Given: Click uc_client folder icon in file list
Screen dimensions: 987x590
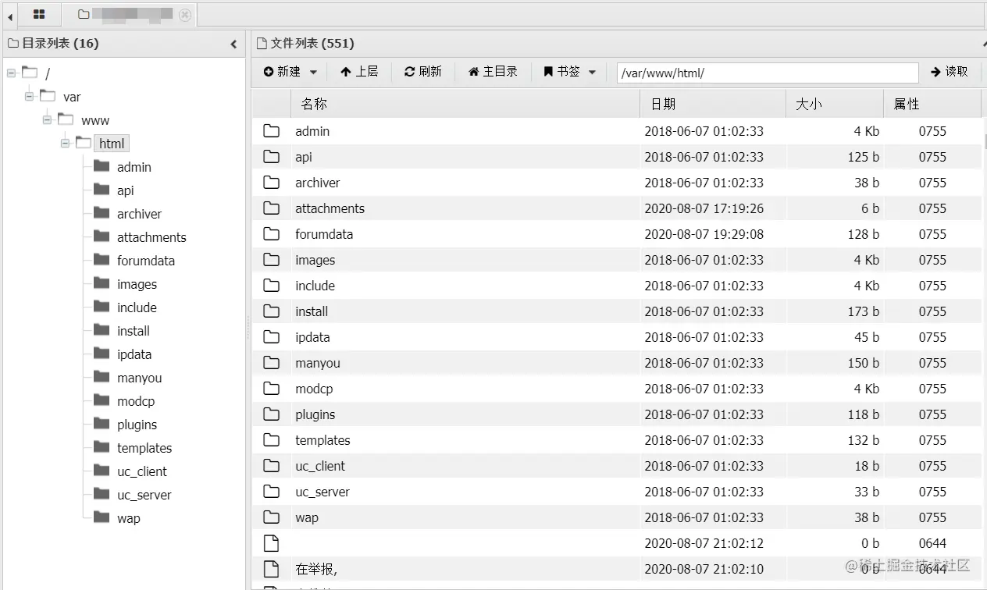Looking at the screenshot, I should [271, 466].
